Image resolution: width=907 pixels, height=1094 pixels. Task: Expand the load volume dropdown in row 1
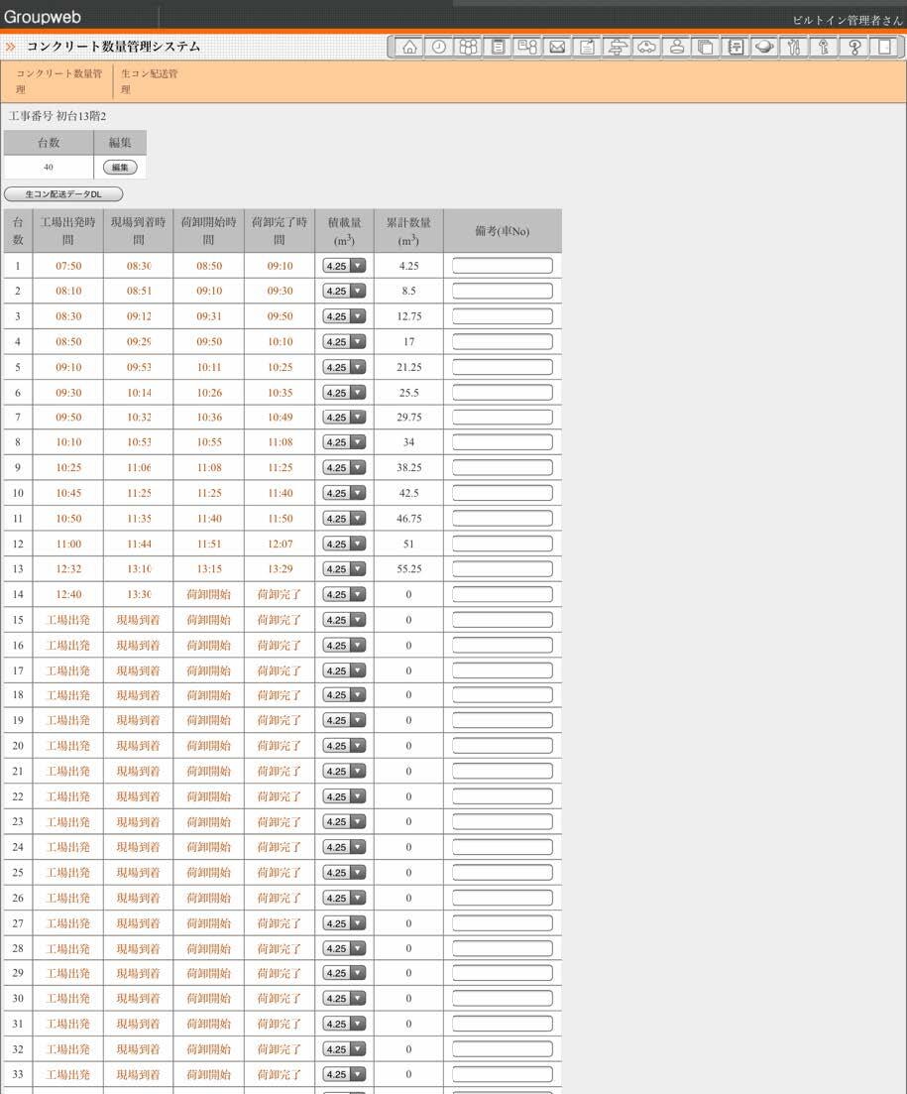(344, 266)
